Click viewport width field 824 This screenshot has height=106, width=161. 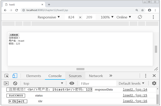pos(71,17)
